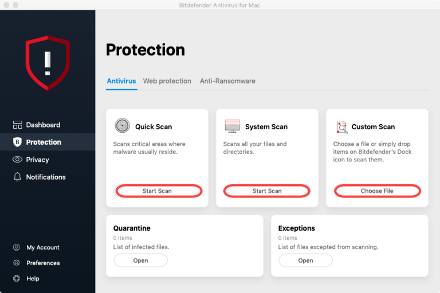Viewport: 440px width, 293px height.
Task: Click the System Scan monitor icon
Action: click(x=233, y=126)
